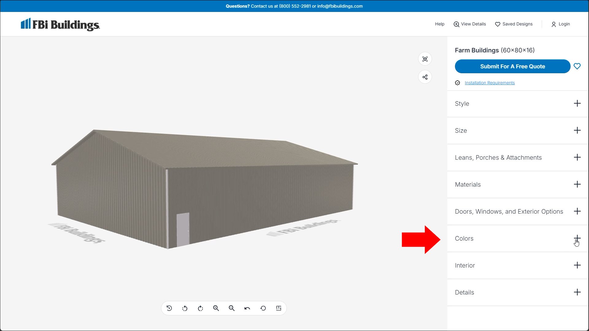Rotate building right with dashed arrow icon

click(x=200, y=308)
